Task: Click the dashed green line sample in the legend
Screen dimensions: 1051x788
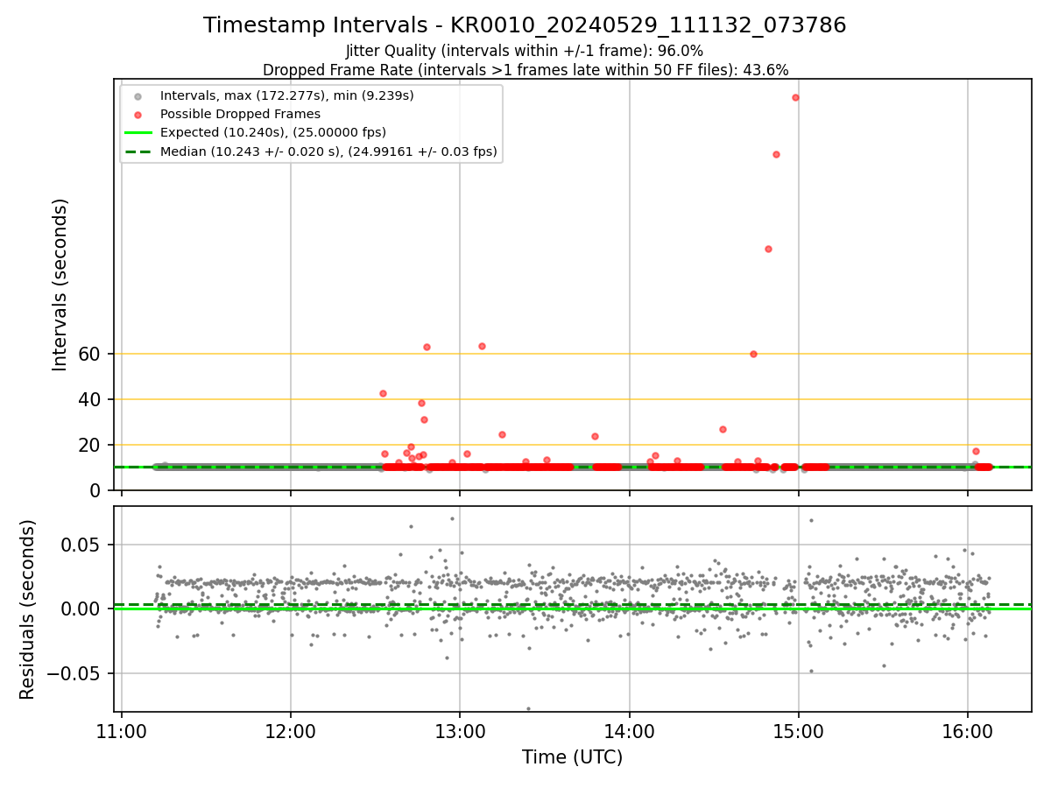Action: [x=138, y=151]
